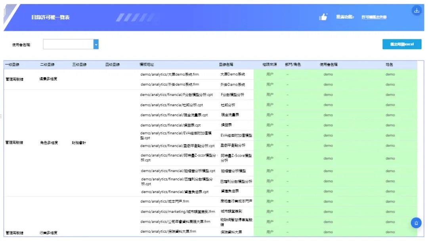Viewport: 428px width, 241px height.
Task: Click the round floating button at bottom right
Action: (416, 223)
